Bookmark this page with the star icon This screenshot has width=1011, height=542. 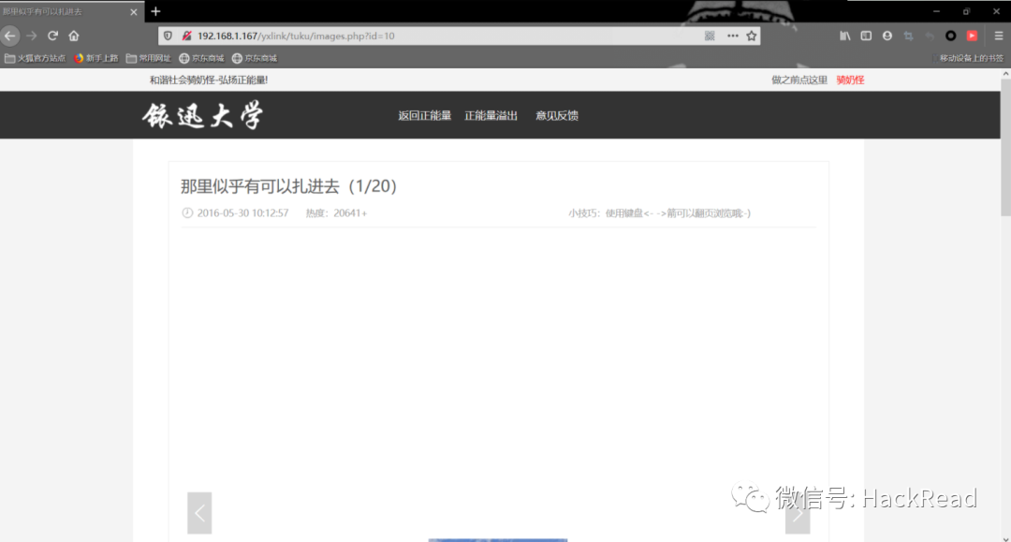[751, 36]
